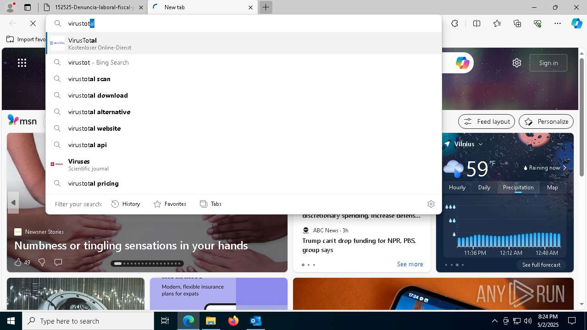The width and height of the screenshot is (587, 330).
Task: Filter search suggestions by Favorites
Action: tap(170, 204)
